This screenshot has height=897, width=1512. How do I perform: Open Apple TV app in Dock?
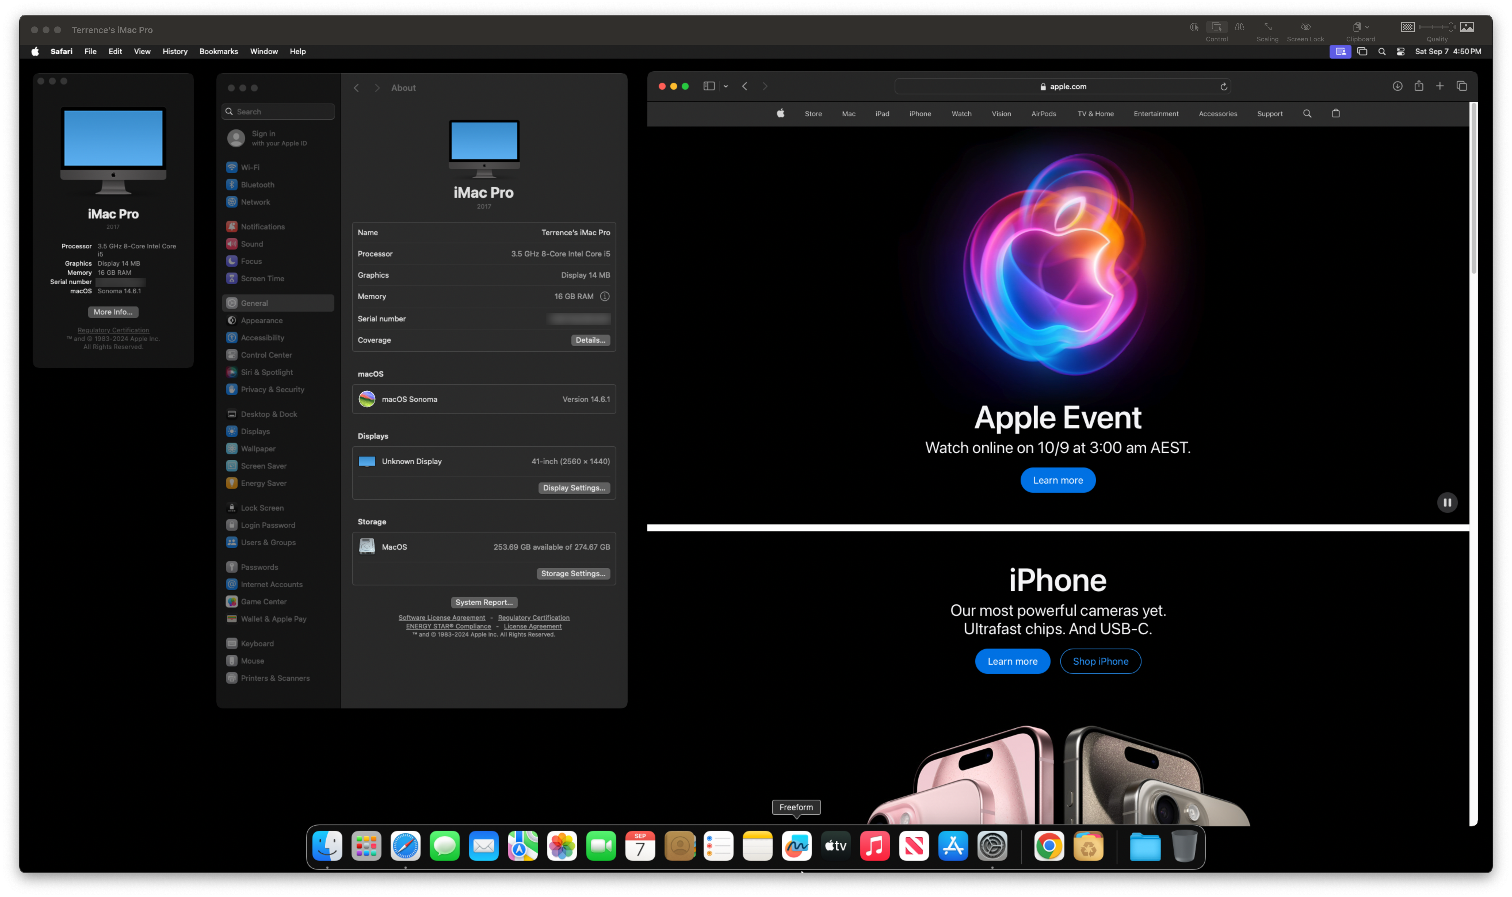(836, 846)
